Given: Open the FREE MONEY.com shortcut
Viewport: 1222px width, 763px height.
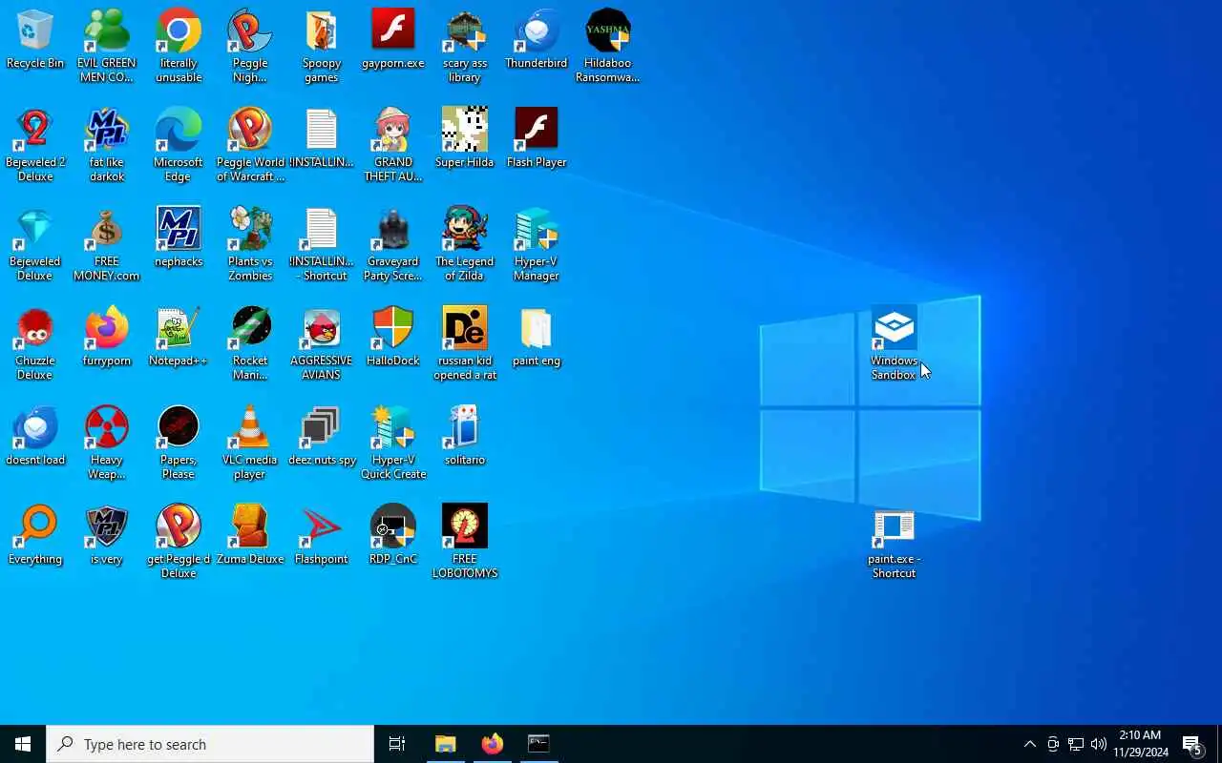Looking at the screenshot, I should pyautogui.click(x=107, y=244).
